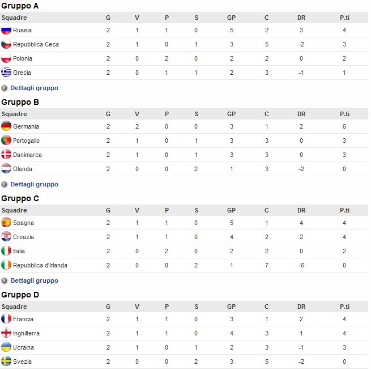Click the Sweden flag icon

pos(6,362)
